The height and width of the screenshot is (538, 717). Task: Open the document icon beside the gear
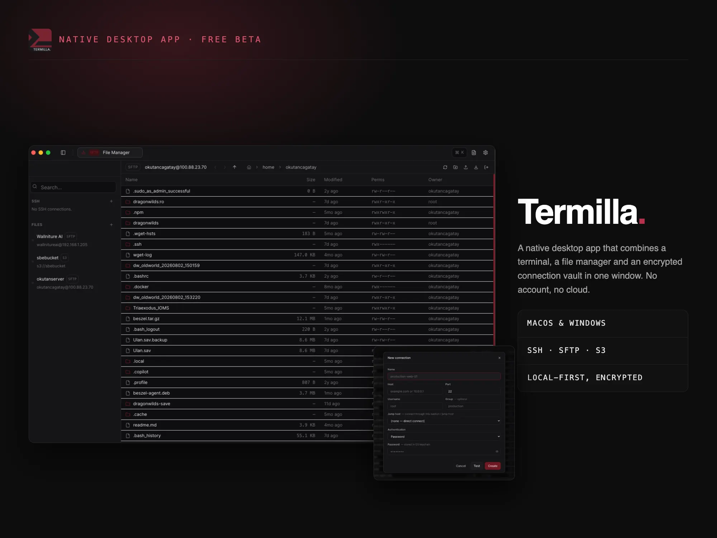[474, 152]
